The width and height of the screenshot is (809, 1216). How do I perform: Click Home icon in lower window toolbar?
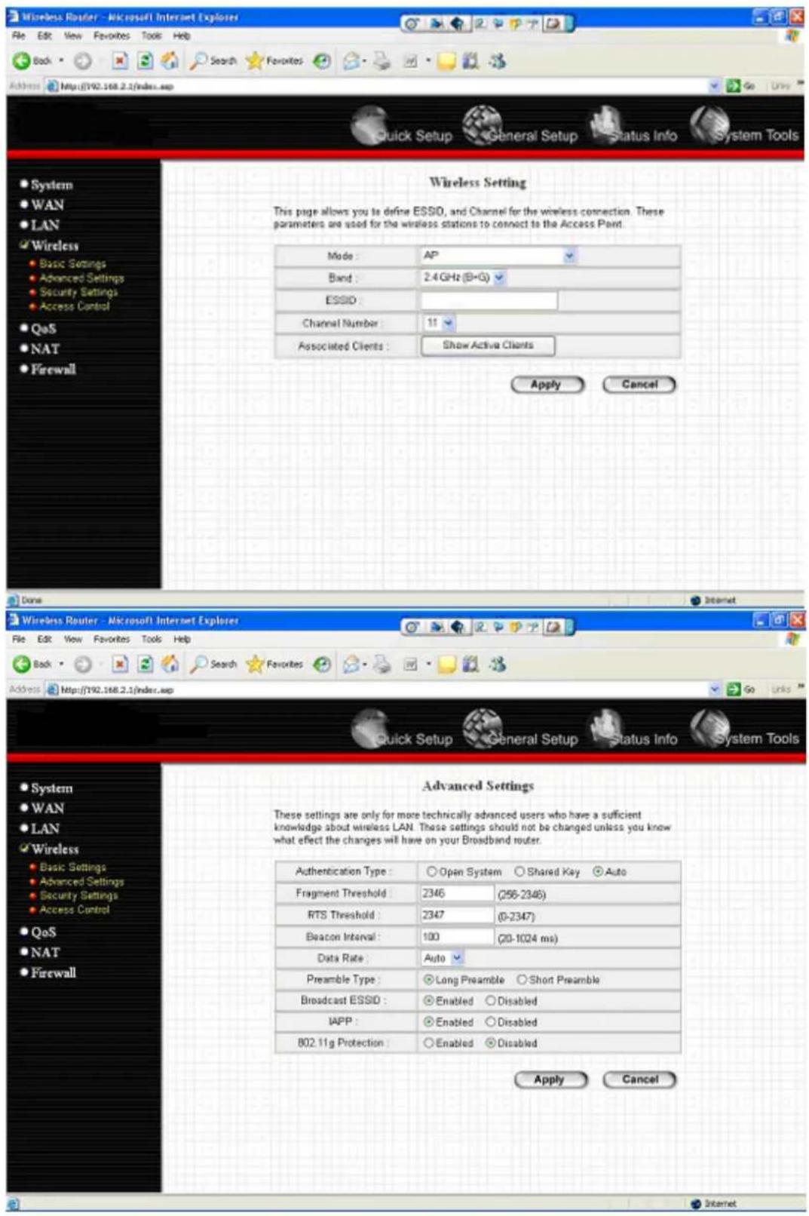tap(170, 664)
